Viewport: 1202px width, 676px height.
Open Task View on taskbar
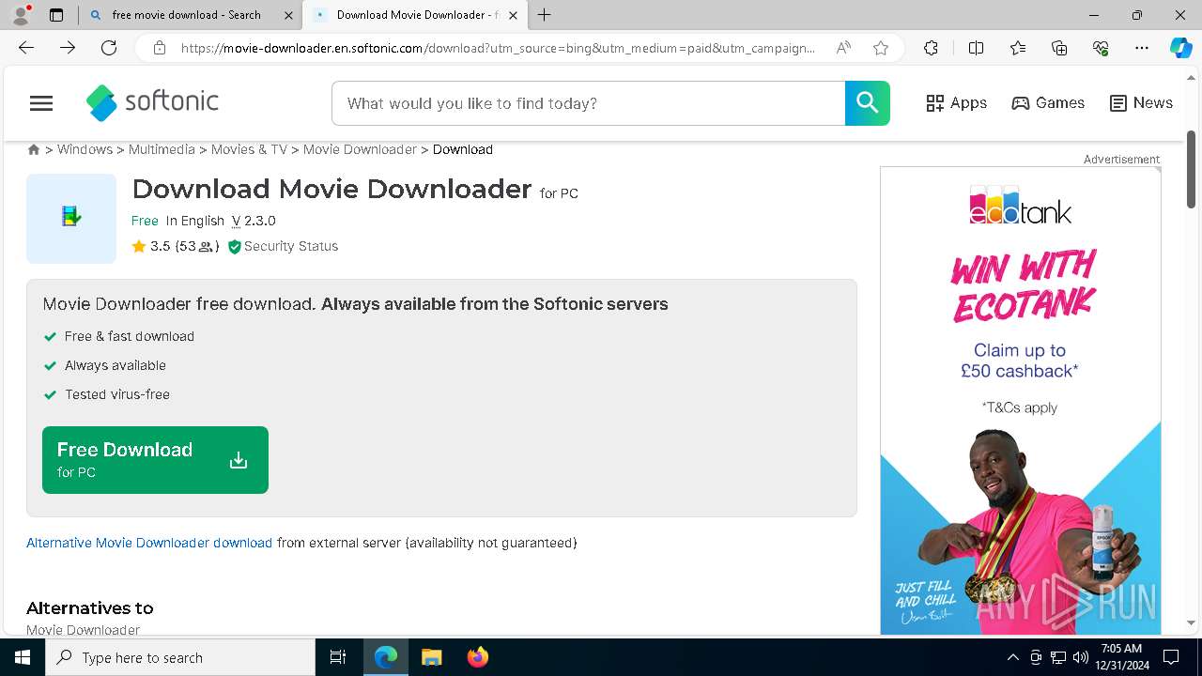pyautogui.click(x=338, y=657)
